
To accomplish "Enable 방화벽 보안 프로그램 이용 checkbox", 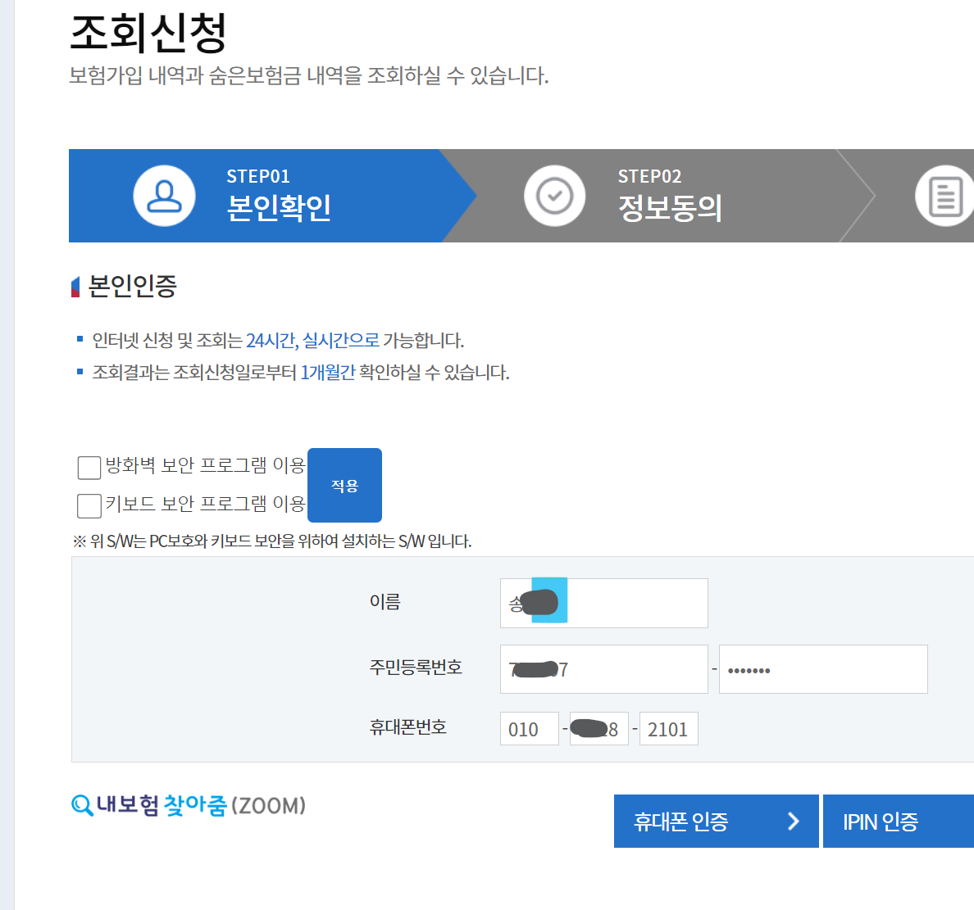I will [x=89, y=468].
